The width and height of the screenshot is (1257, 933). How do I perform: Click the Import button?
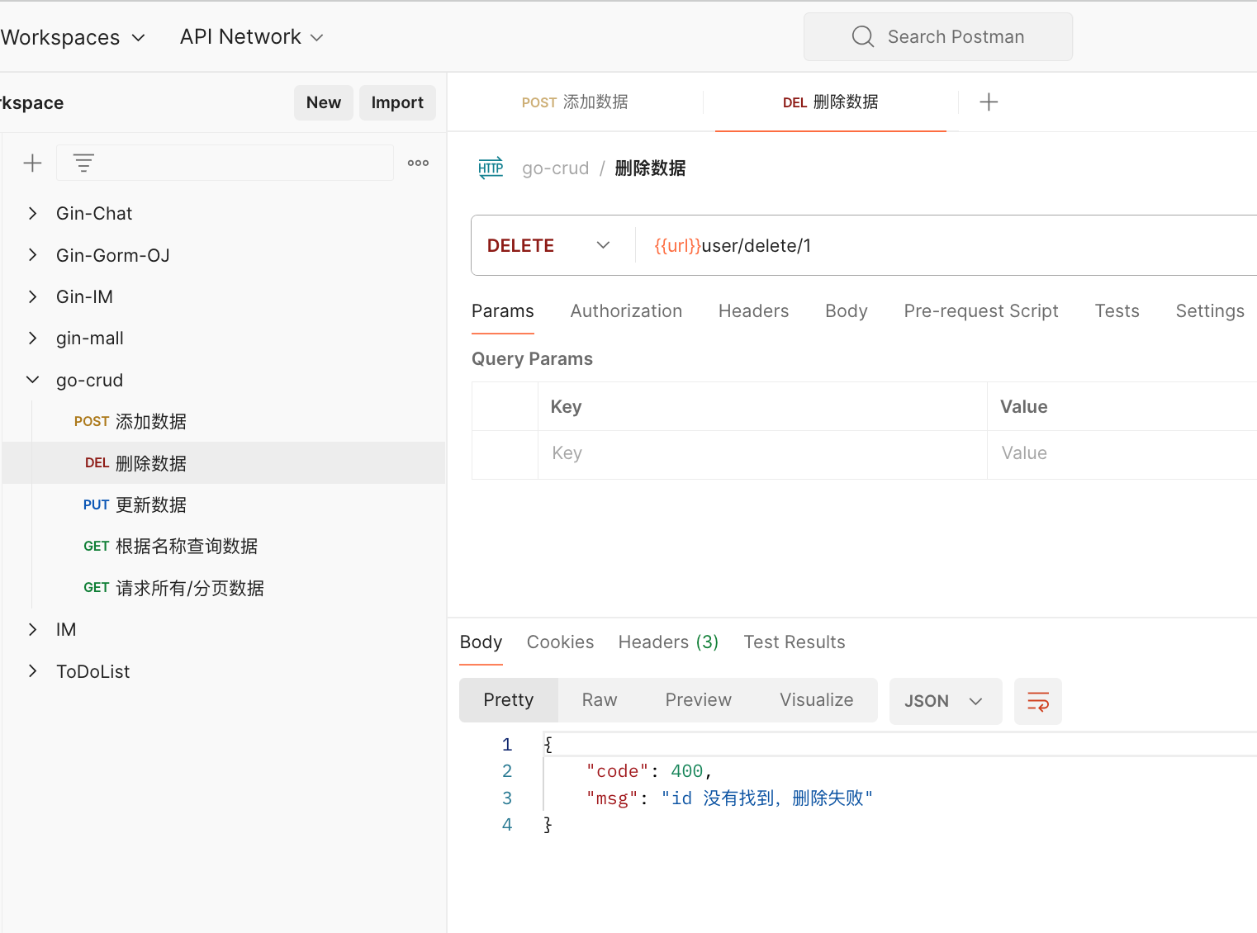397,102
